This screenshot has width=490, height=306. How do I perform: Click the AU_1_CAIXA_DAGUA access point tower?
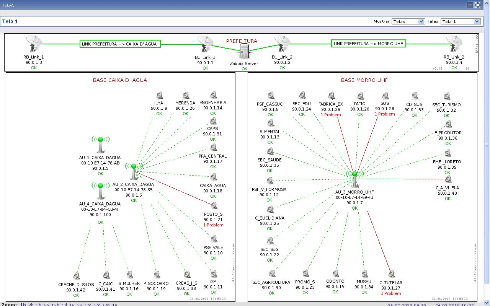point(101,145)
